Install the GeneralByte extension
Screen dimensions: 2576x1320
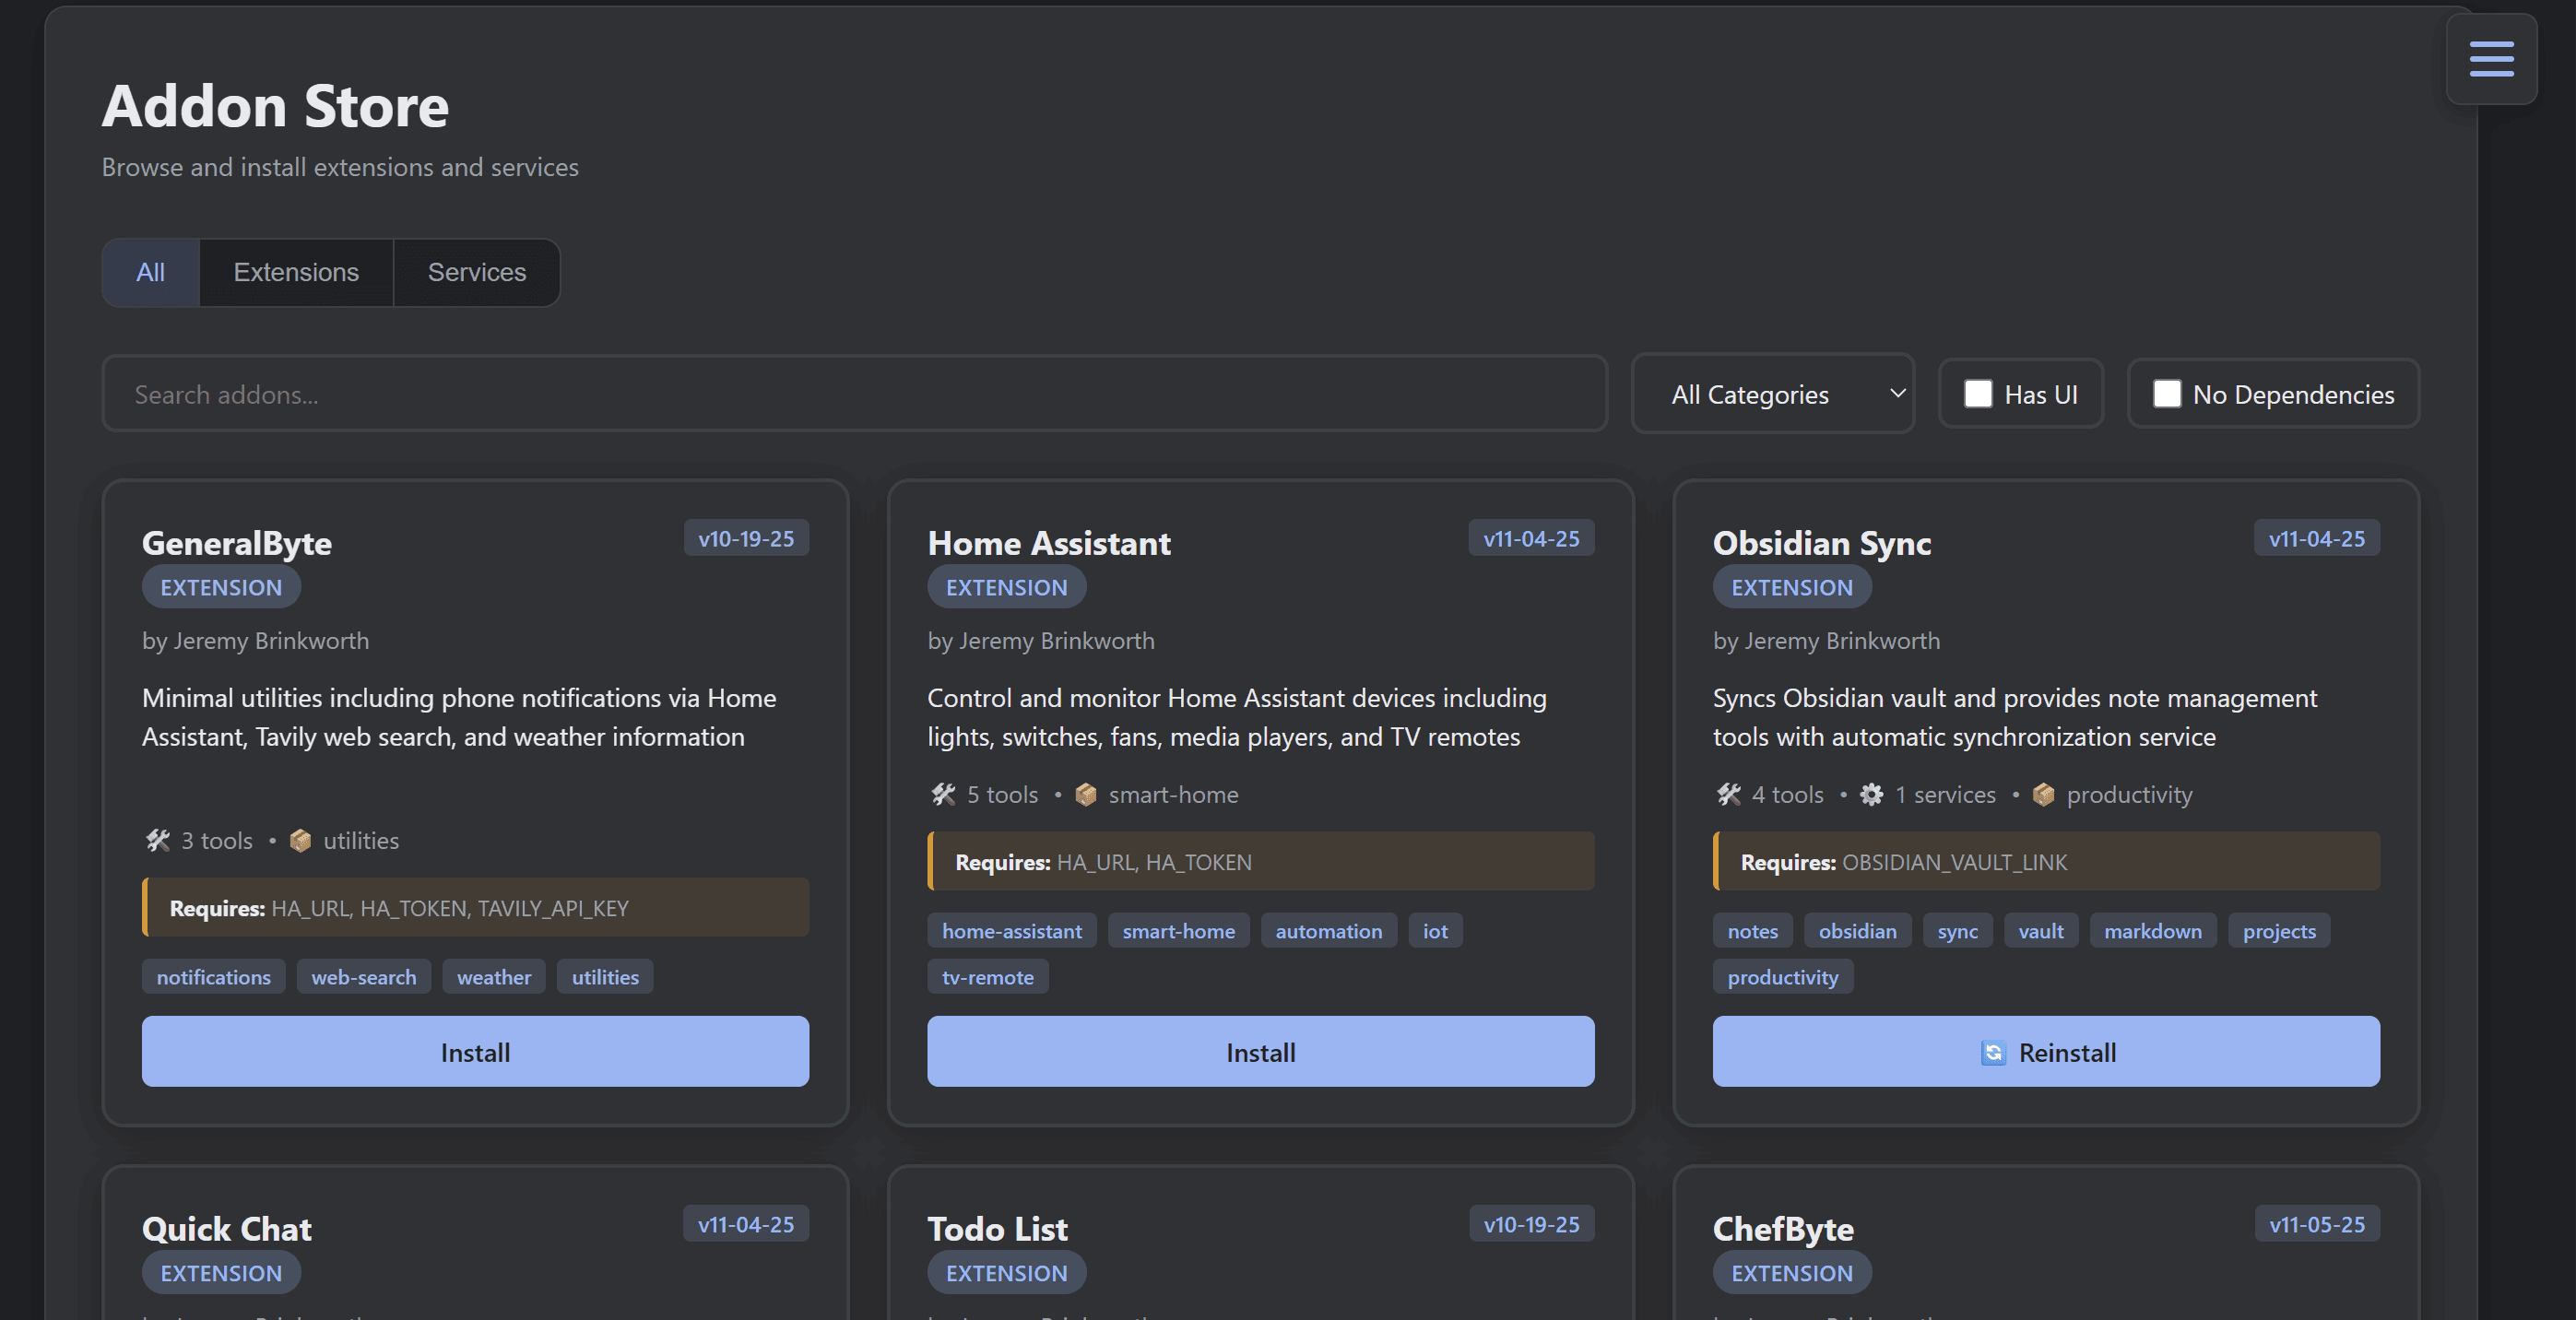(475, 1052)
